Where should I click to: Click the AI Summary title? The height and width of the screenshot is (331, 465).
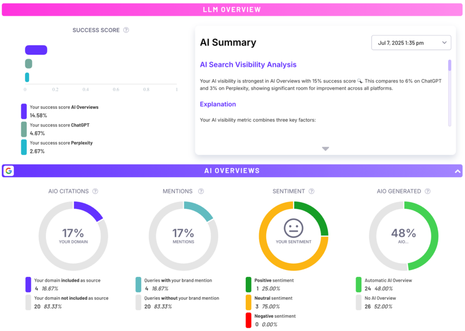point(228,42)
